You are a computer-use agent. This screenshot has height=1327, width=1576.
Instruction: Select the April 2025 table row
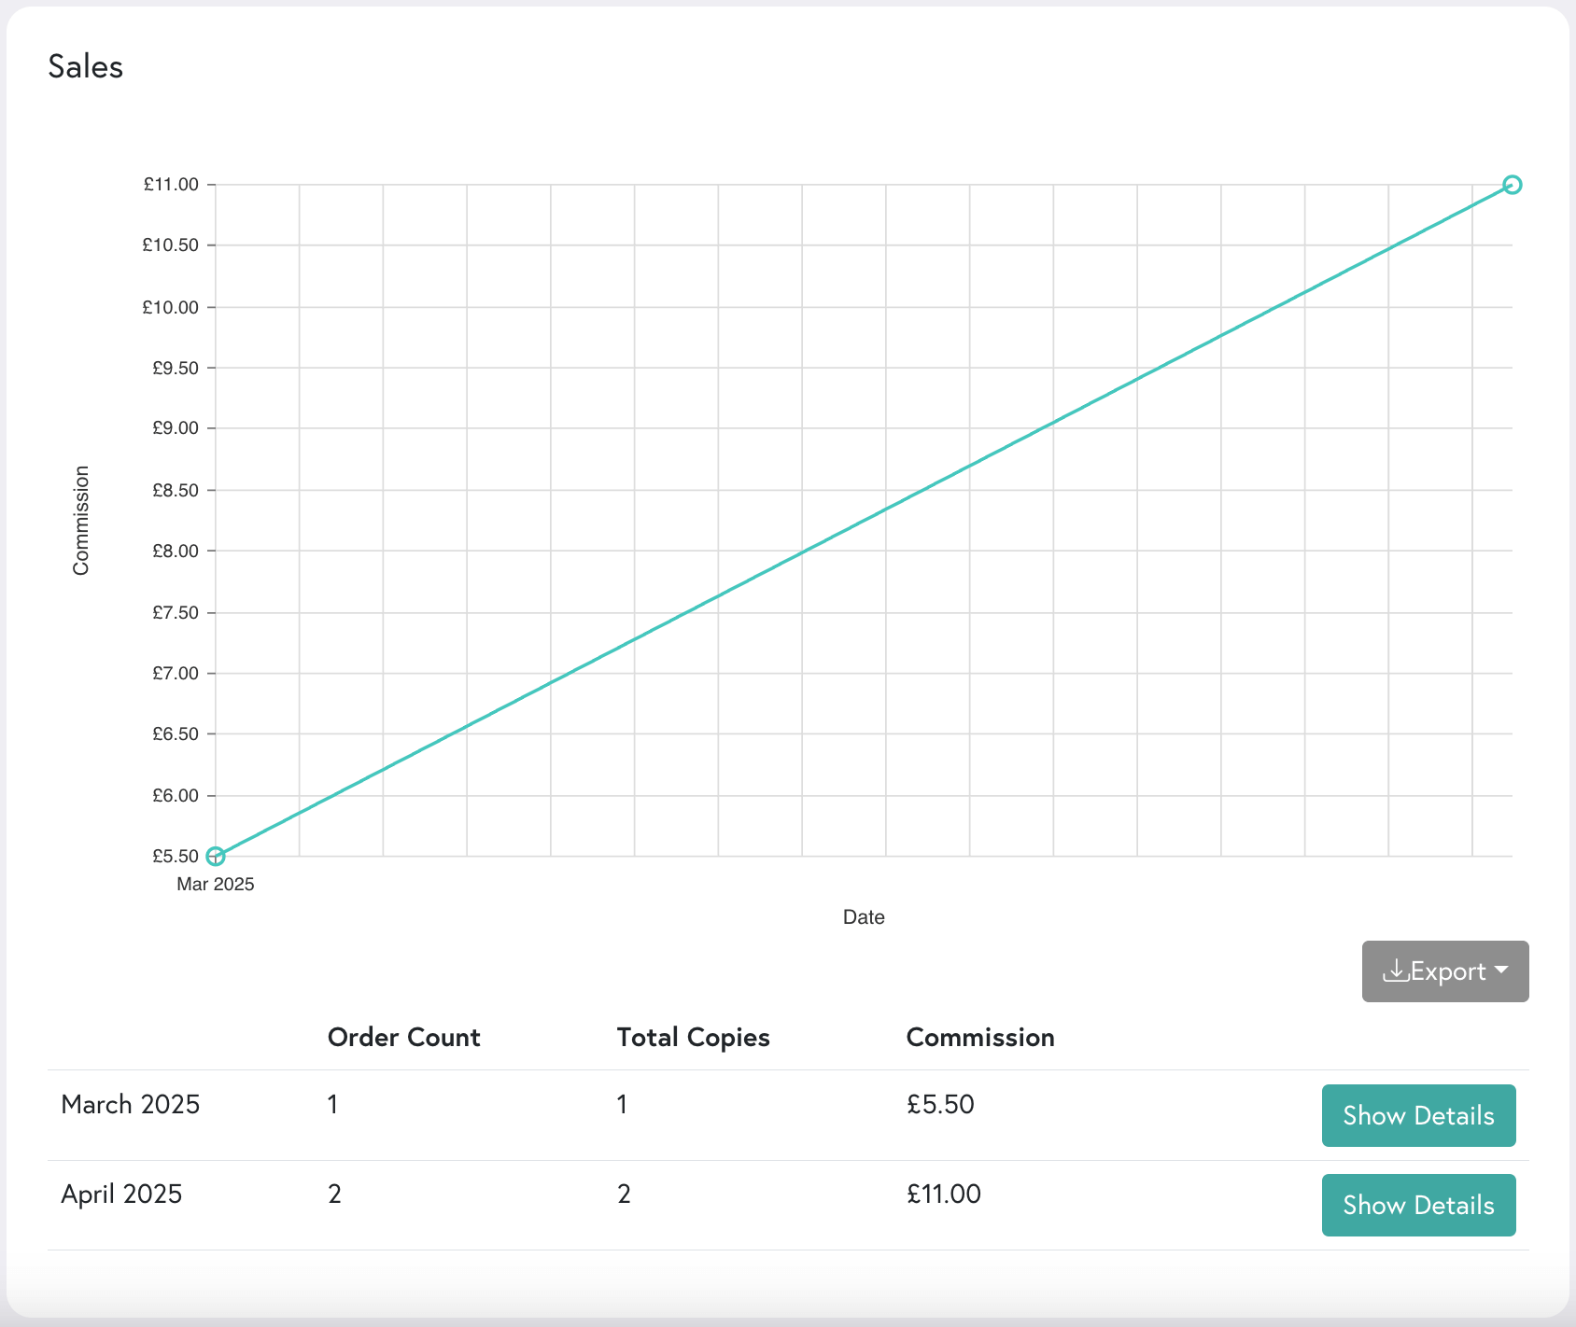121,1194
